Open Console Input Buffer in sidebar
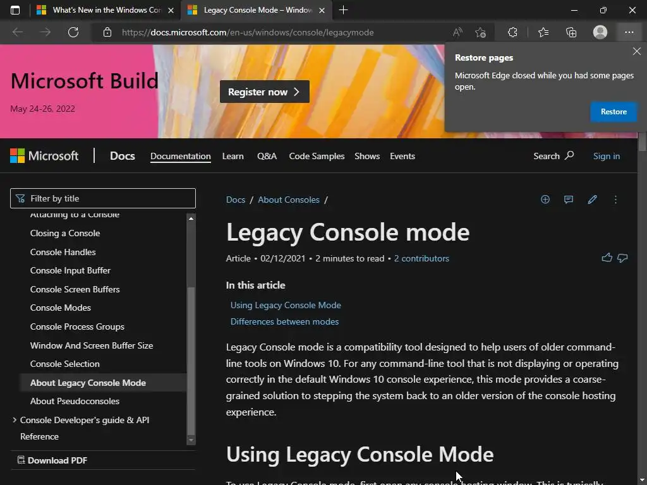The width and height of the screenshot is (647, 485). (70, 270)
